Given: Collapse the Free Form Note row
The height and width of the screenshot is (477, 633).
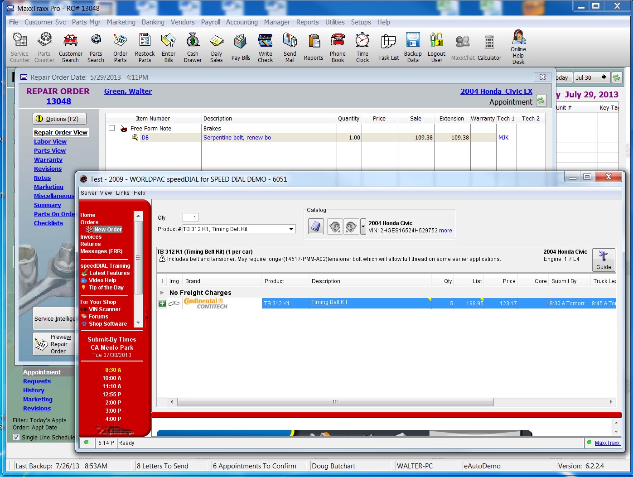Looking at the screenshot, I should click(x=111, y=128).
